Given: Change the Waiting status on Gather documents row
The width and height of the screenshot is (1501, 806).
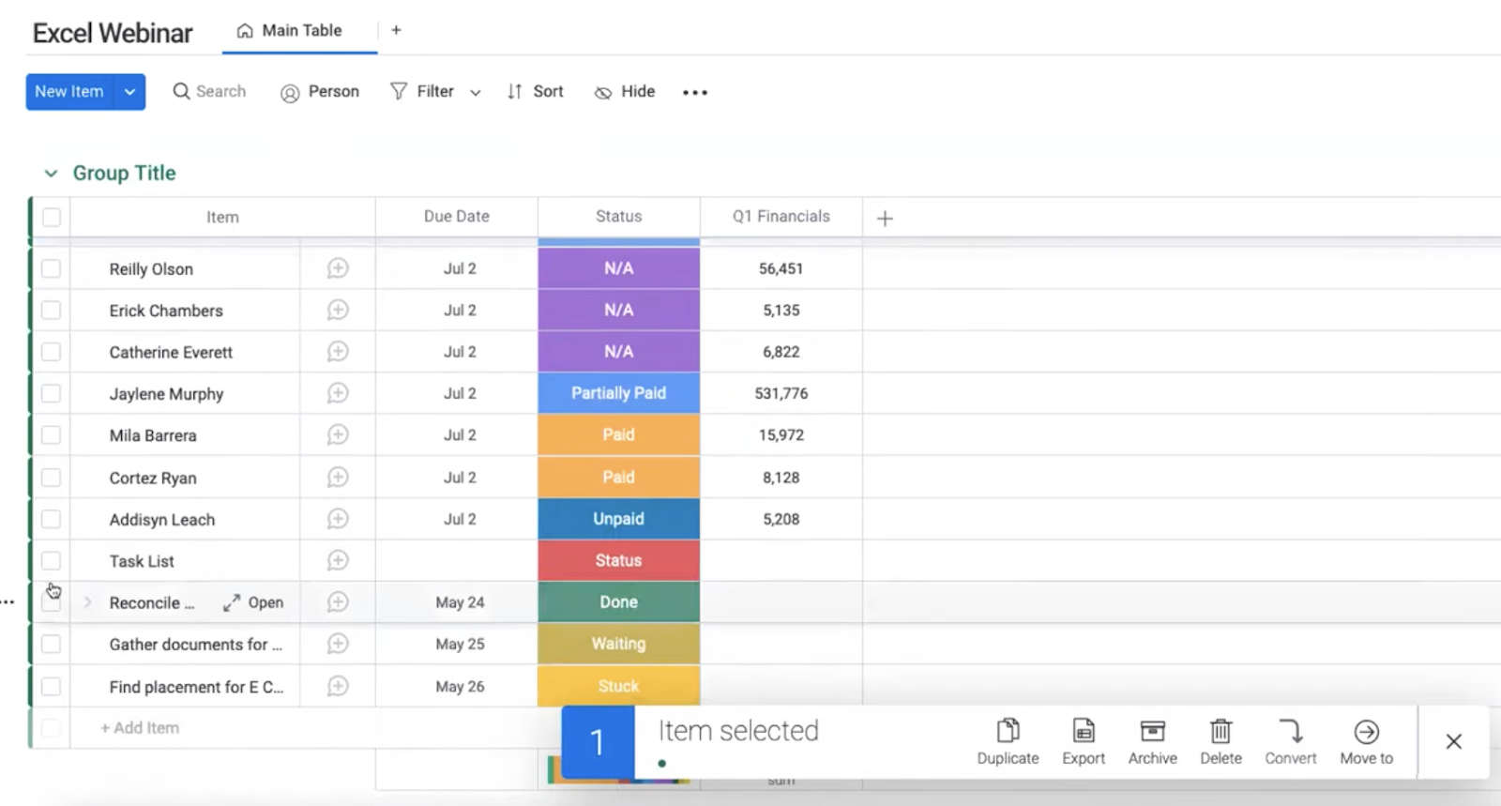Looking at the screenshot, I should [x=619, y=644].
